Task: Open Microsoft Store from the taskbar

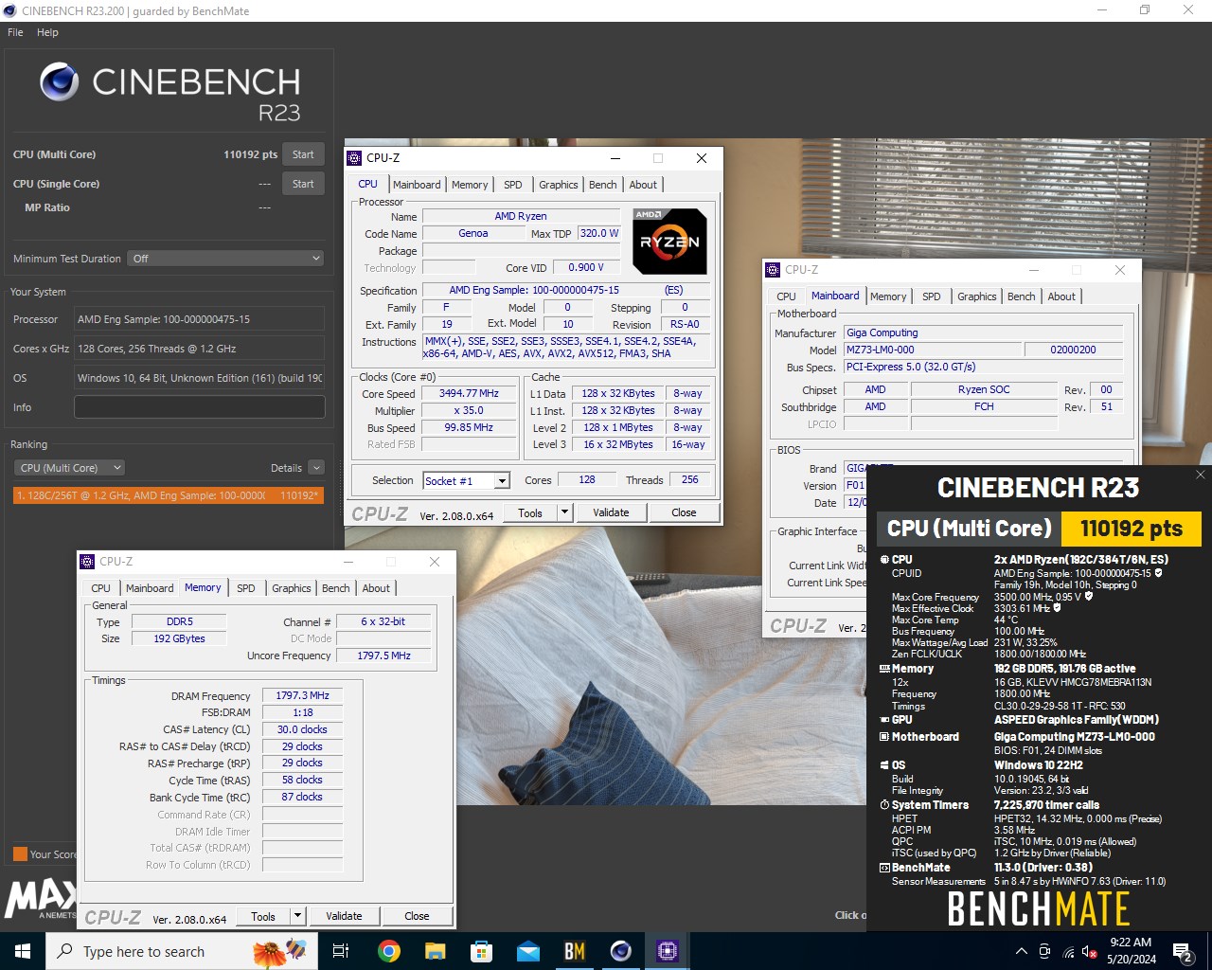Action: (x=481, y=951)
